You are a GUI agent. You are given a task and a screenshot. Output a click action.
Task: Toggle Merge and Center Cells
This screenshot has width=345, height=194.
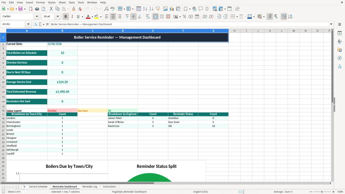(x=156, y=17)
